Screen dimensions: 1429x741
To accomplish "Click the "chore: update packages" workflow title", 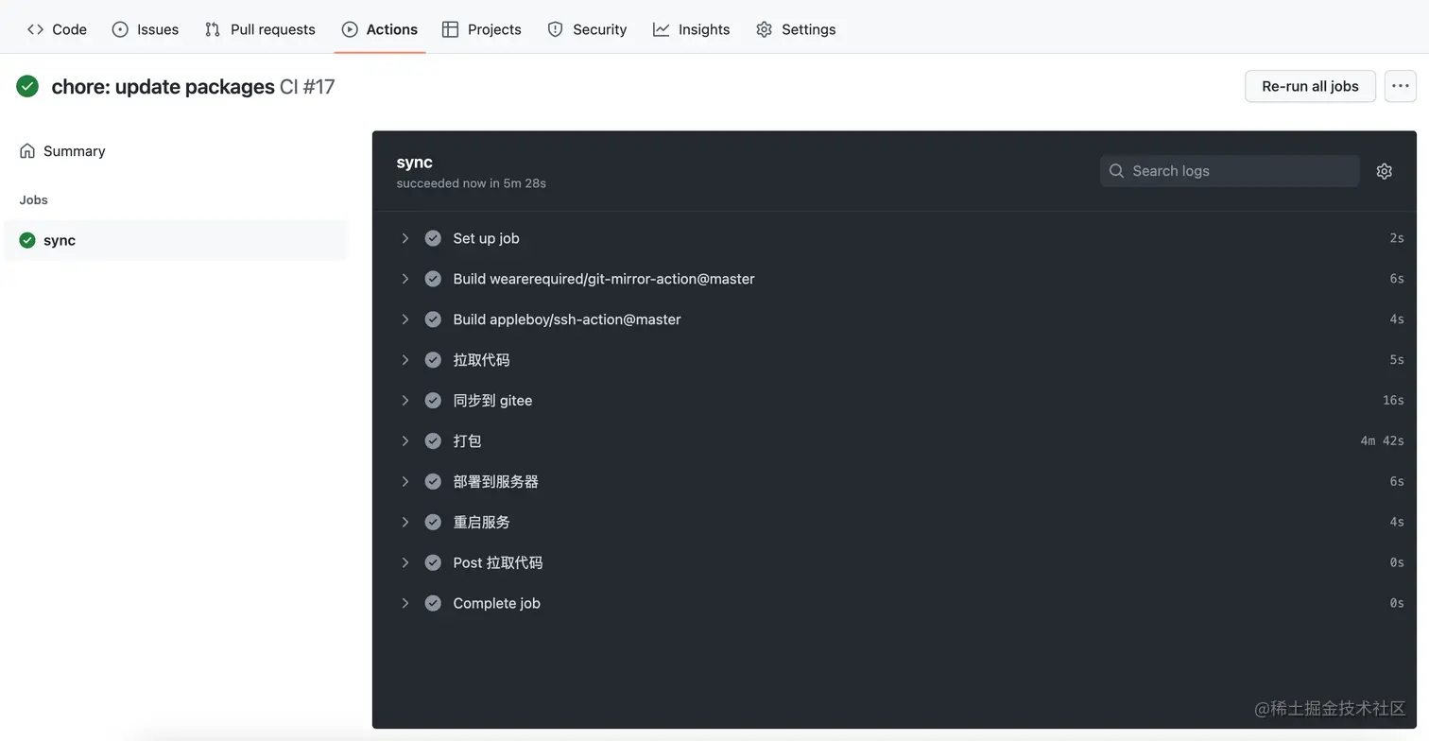I will point(163,87).
